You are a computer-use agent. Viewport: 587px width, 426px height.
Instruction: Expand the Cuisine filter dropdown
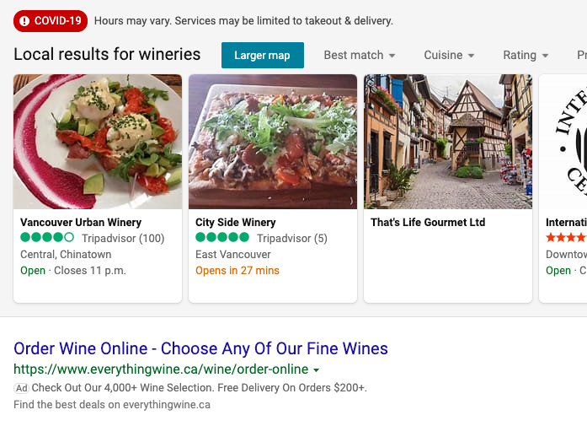click(449, 56)
